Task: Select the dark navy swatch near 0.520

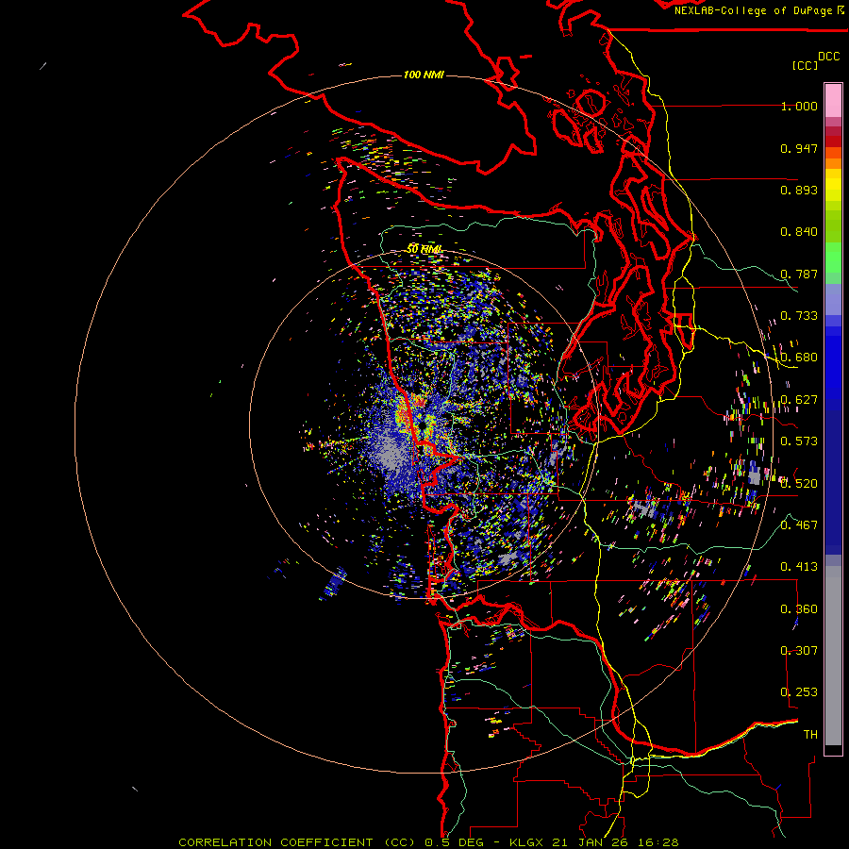Action: pyautogui.click(x=833, y=479)
